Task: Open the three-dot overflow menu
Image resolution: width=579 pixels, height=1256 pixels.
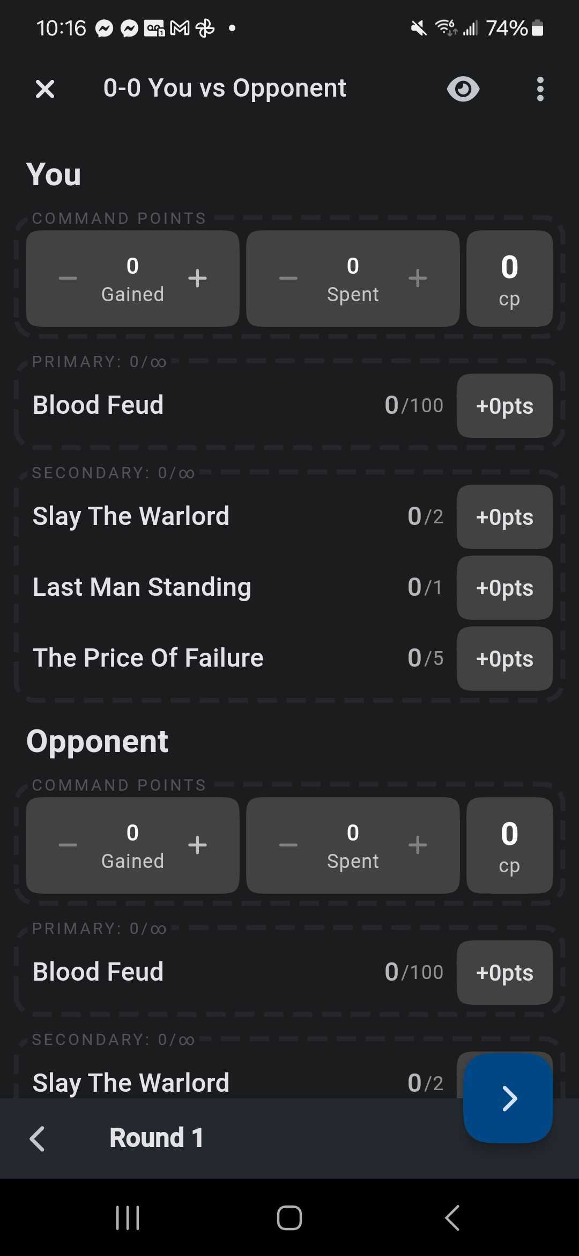Action: click(x=540, y=89)
